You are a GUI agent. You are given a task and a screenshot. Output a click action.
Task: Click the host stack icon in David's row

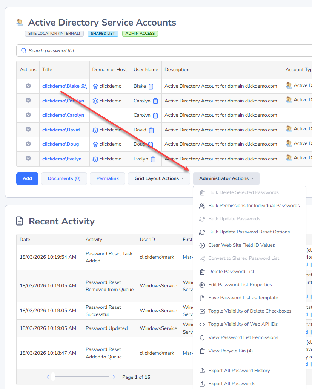point(95,130)
